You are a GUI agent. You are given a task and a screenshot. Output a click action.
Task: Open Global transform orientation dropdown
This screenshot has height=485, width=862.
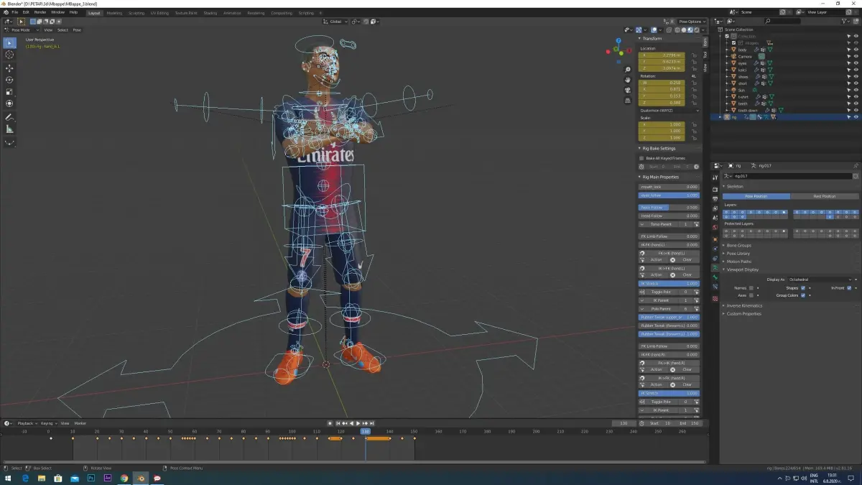click(x=337, y=22)
